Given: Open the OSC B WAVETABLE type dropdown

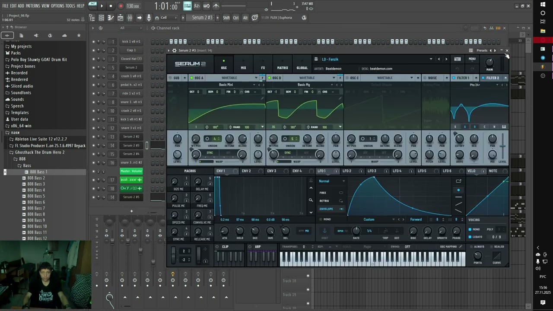Looking at the screenshot, I should coord(334,78).
